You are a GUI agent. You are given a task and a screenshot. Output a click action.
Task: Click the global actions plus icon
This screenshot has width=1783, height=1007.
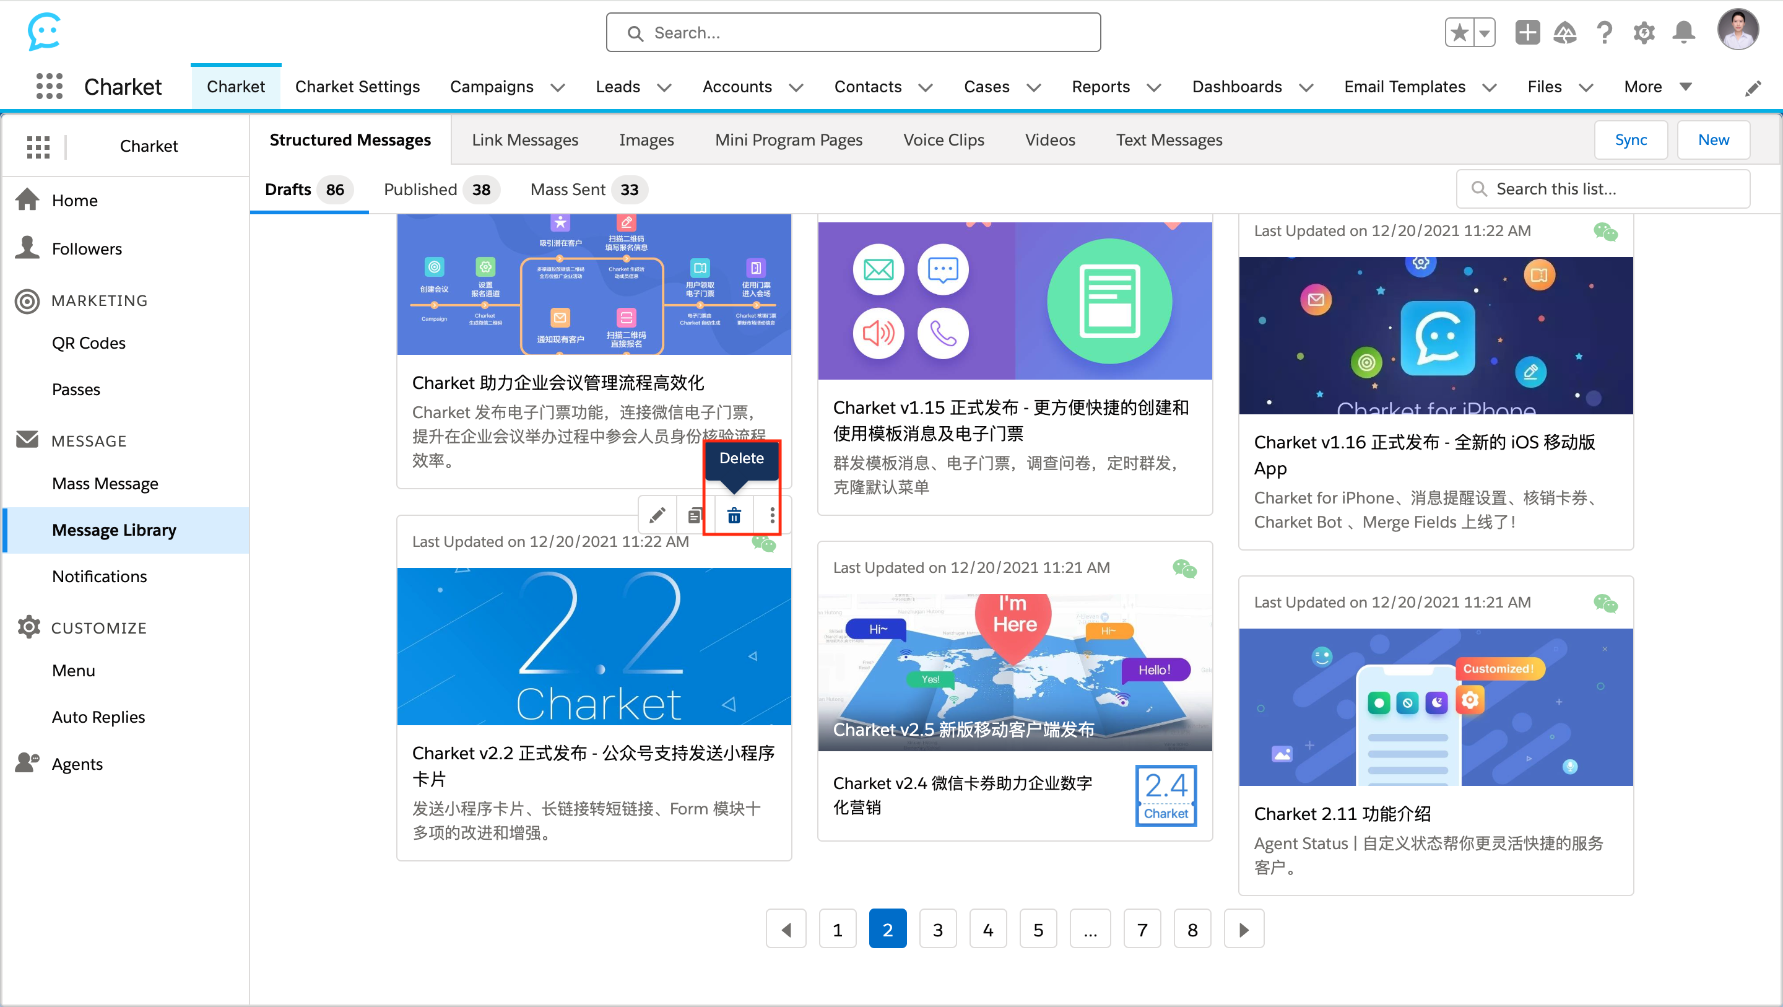[x=1527, y=33]
